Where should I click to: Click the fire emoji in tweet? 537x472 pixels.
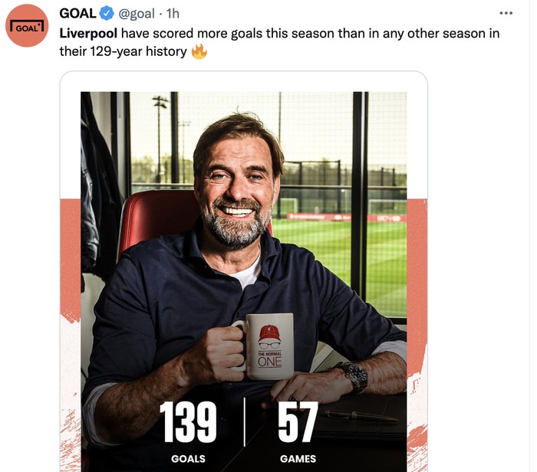pyautogui.click(x=199, y=52)
